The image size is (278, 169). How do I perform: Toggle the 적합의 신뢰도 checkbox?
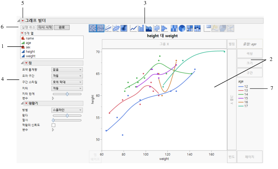click(x=53, y=125)
